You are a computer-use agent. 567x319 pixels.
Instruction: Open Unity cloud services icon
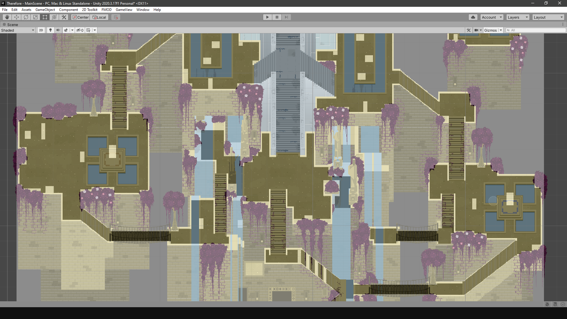pyautogui.click(x=473, y=17)
